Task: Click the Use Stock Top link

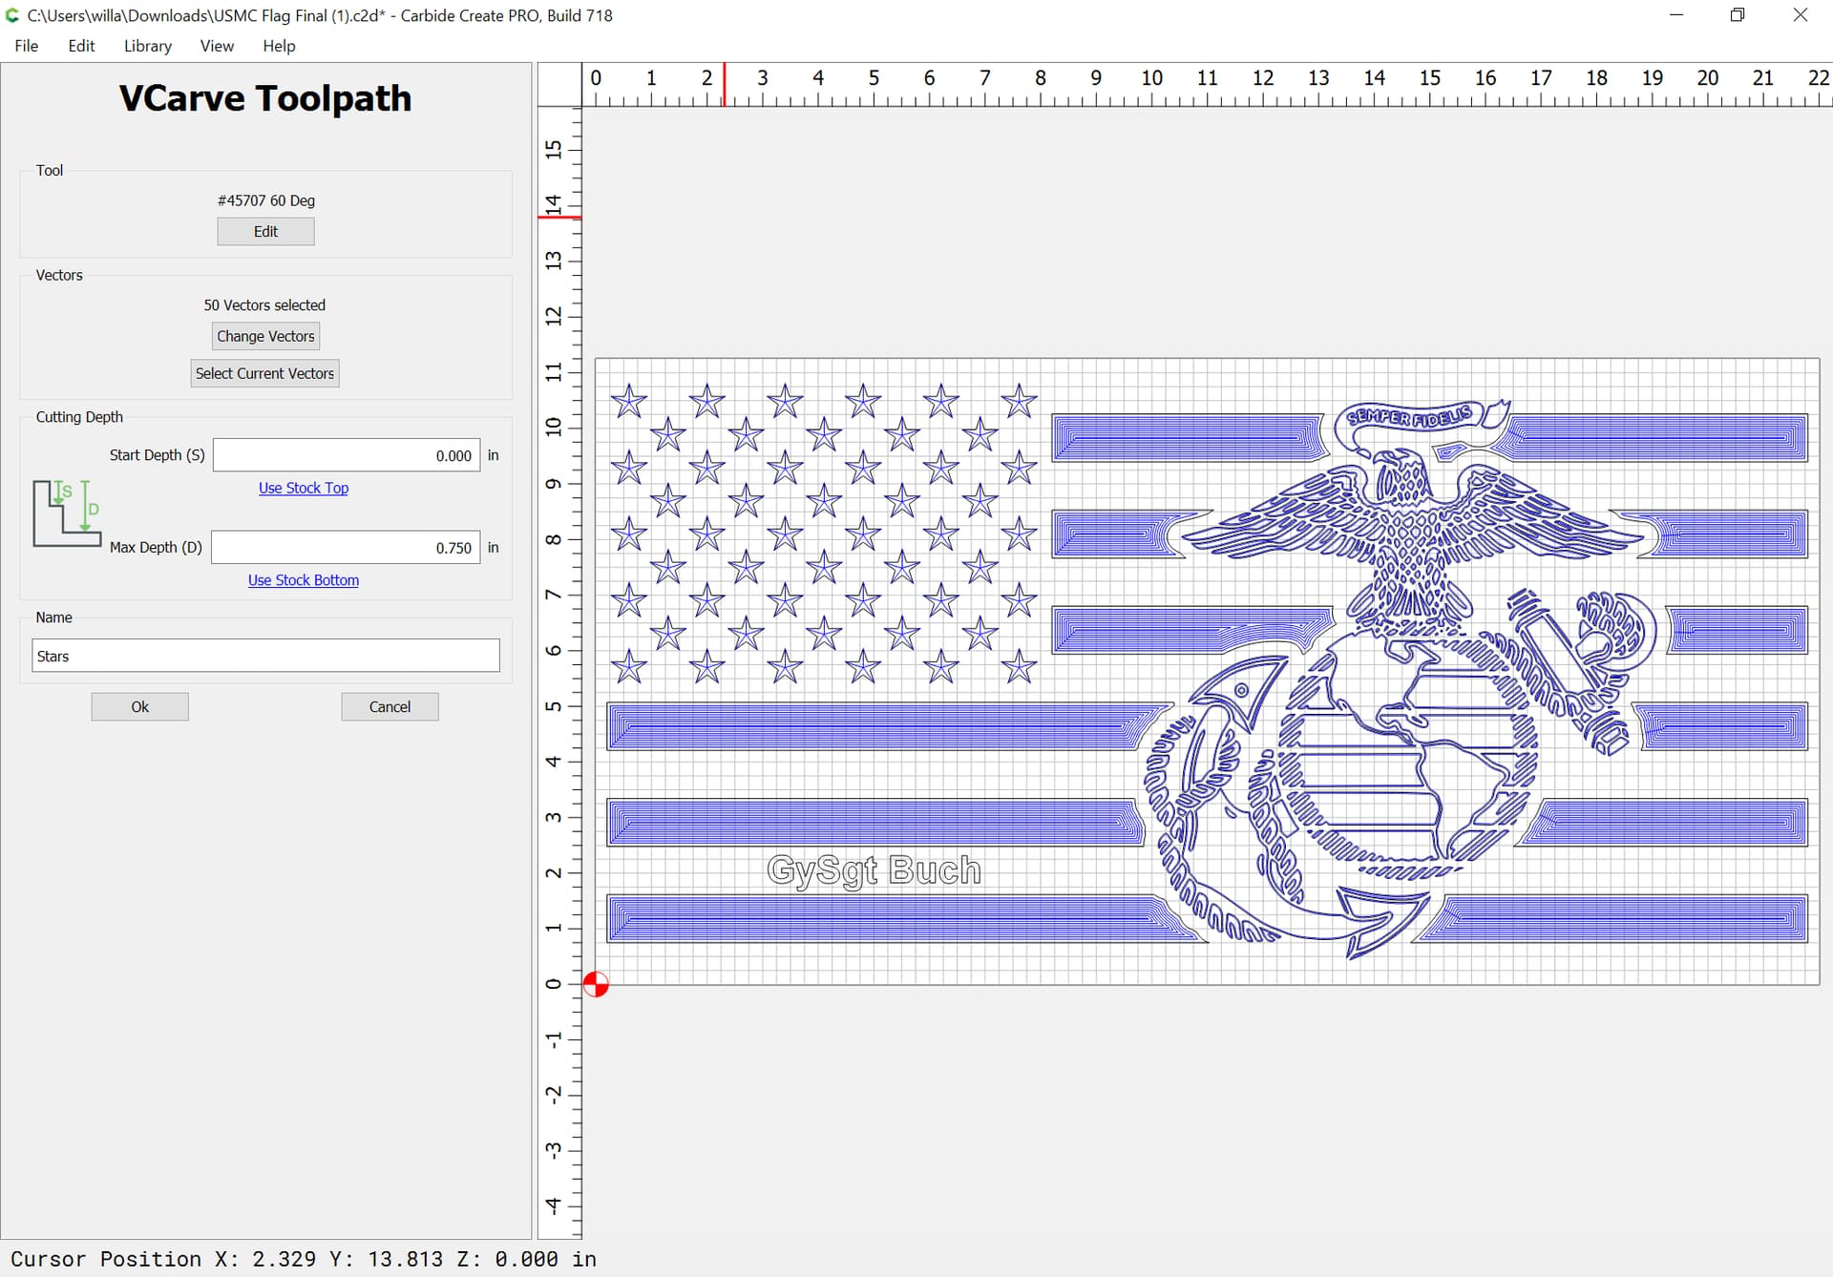Action: pyautogui.click(x=303, y=488)
